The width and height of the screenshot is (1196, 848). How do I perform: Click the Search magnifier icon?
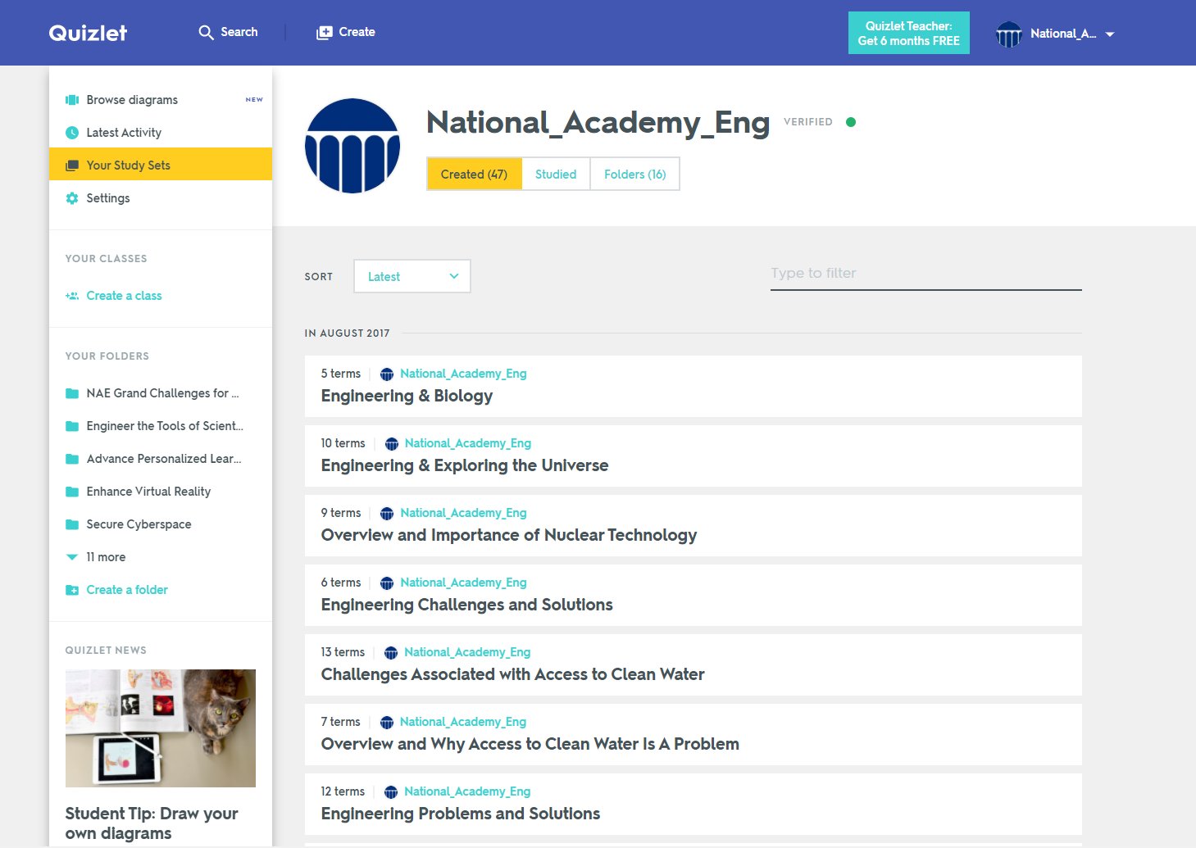pyautogui.click(x=206, y=33)
